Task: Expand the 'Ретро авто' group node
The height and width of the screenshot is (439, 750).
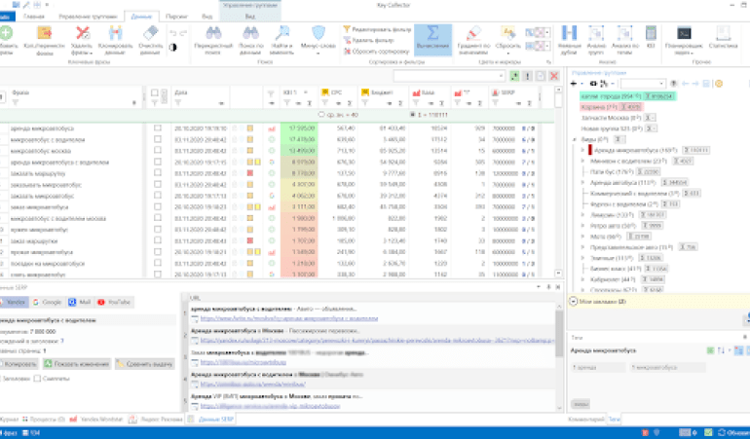Action: tap(582, 226)
